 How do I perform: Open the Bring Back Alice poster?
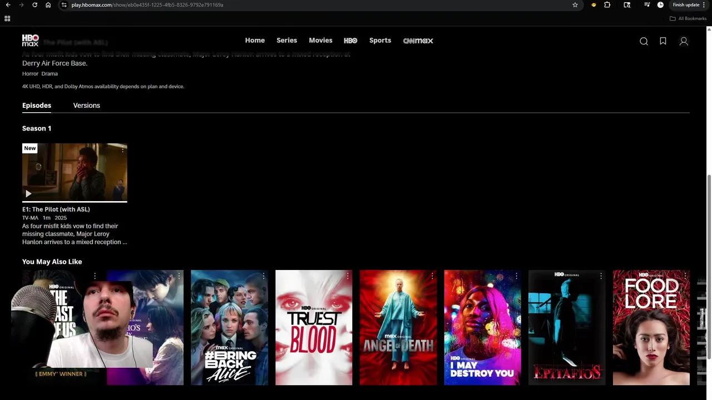(229, 328)
